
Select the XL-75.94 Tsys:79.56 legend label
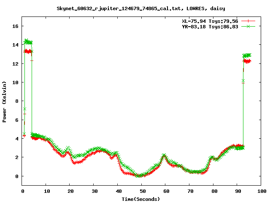pyautogui.click(x=210, y=21)
